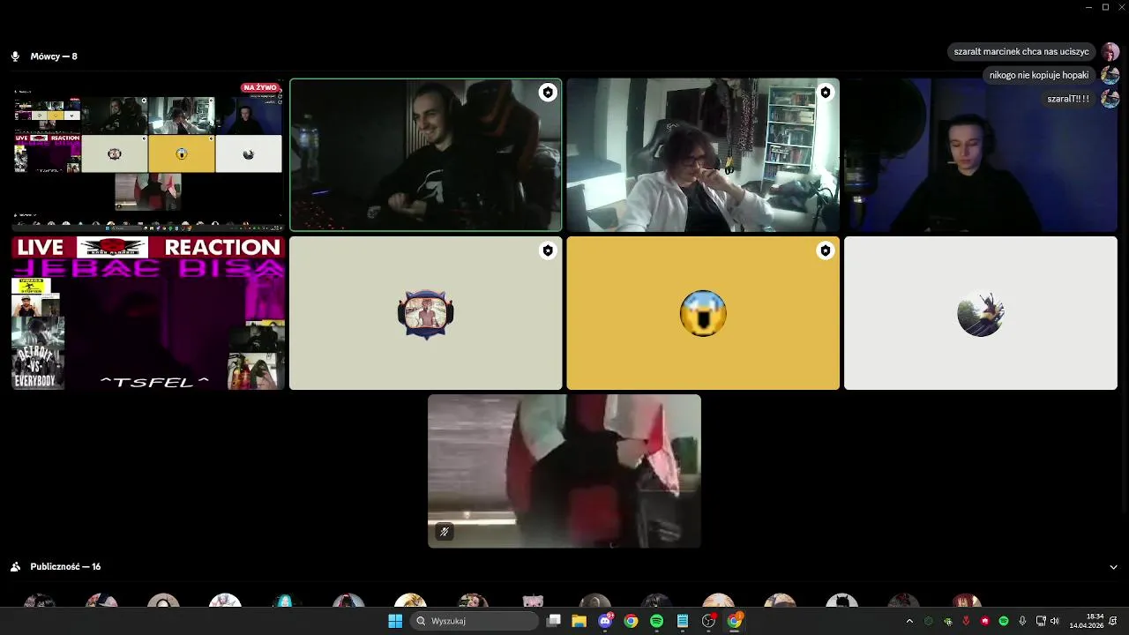Open the network status tray icon
Screen dimensions: 1129x635
pos(1041,621)
